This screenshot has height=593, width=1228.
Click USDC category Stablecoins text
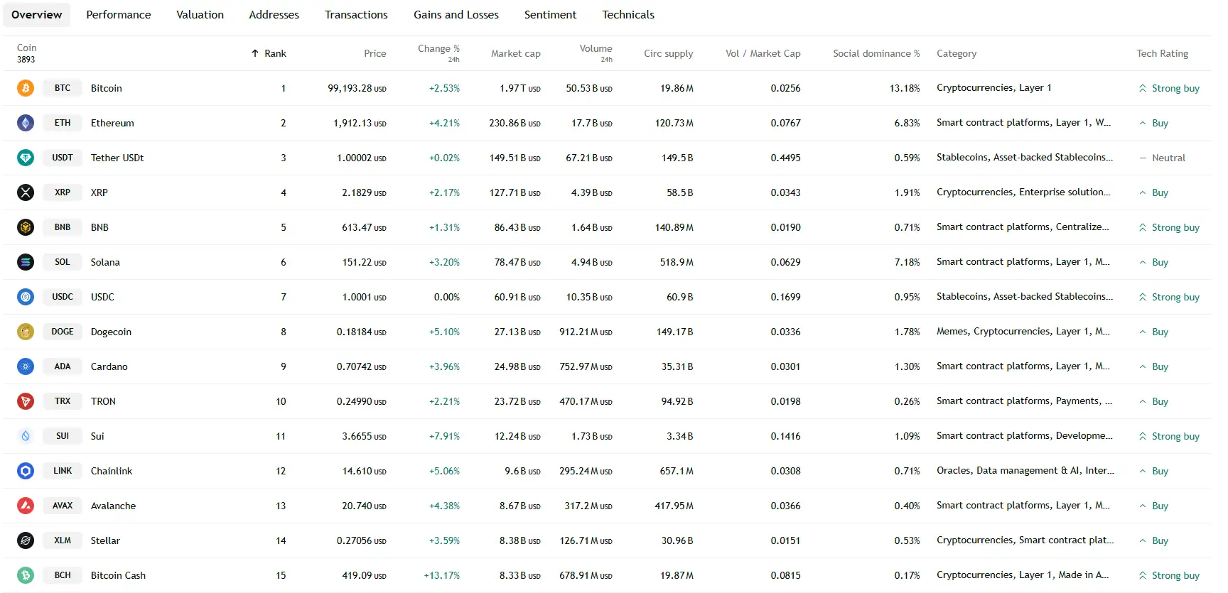click(x=1025, y=297)
